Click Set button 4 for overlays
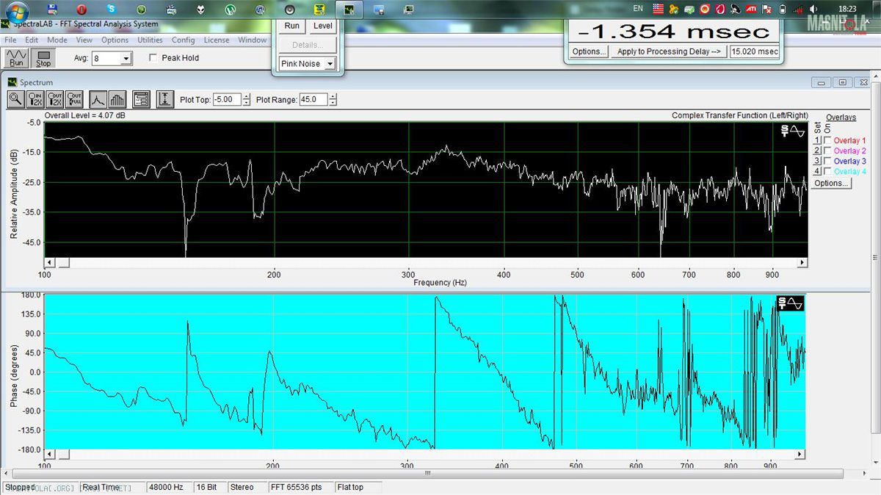 click(818, 171)
